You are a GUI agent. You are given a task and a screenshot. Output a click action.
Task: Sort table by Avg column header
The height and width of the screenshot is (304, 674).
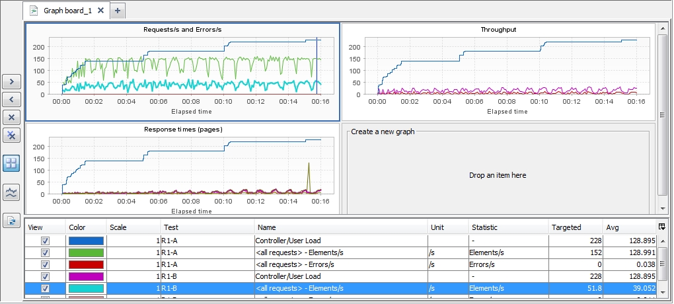pos(628,227)
